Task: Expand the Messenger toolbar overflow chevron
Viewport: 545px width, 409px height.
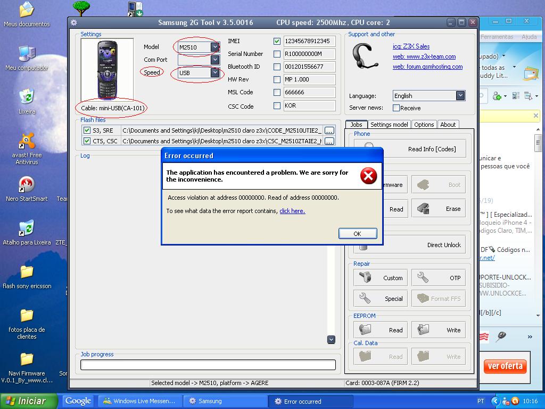Action: (x=530, y=337)
